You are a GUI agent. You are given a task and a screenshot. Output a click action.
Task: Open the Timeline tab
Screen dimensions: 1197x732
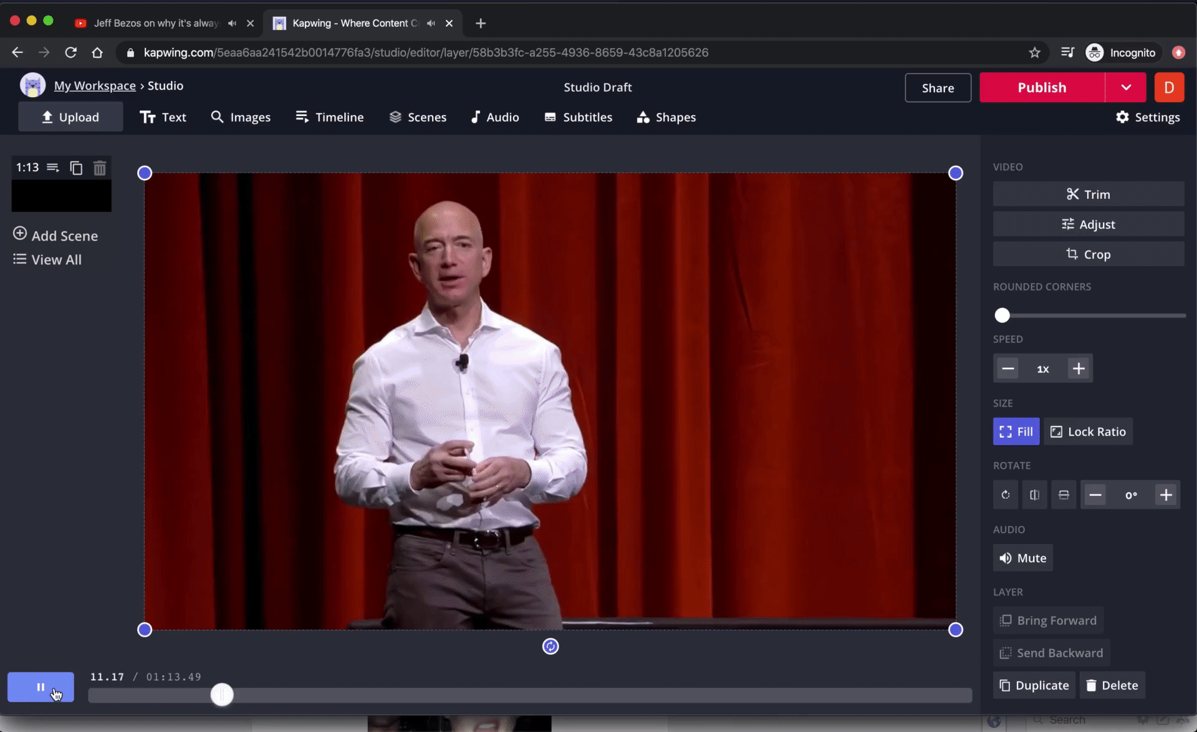coord(329,117)
